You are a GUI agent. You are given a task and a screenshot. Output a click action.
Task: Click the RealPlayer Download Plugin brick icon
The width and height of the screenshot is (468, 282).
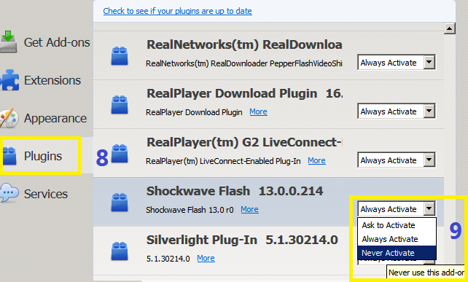pos(120,105)
